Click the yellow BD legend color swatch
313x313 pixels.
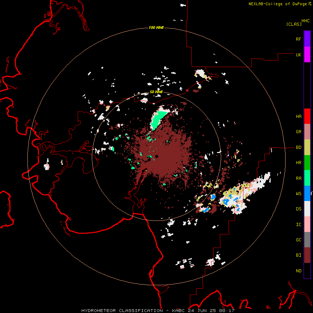[307, 147]
